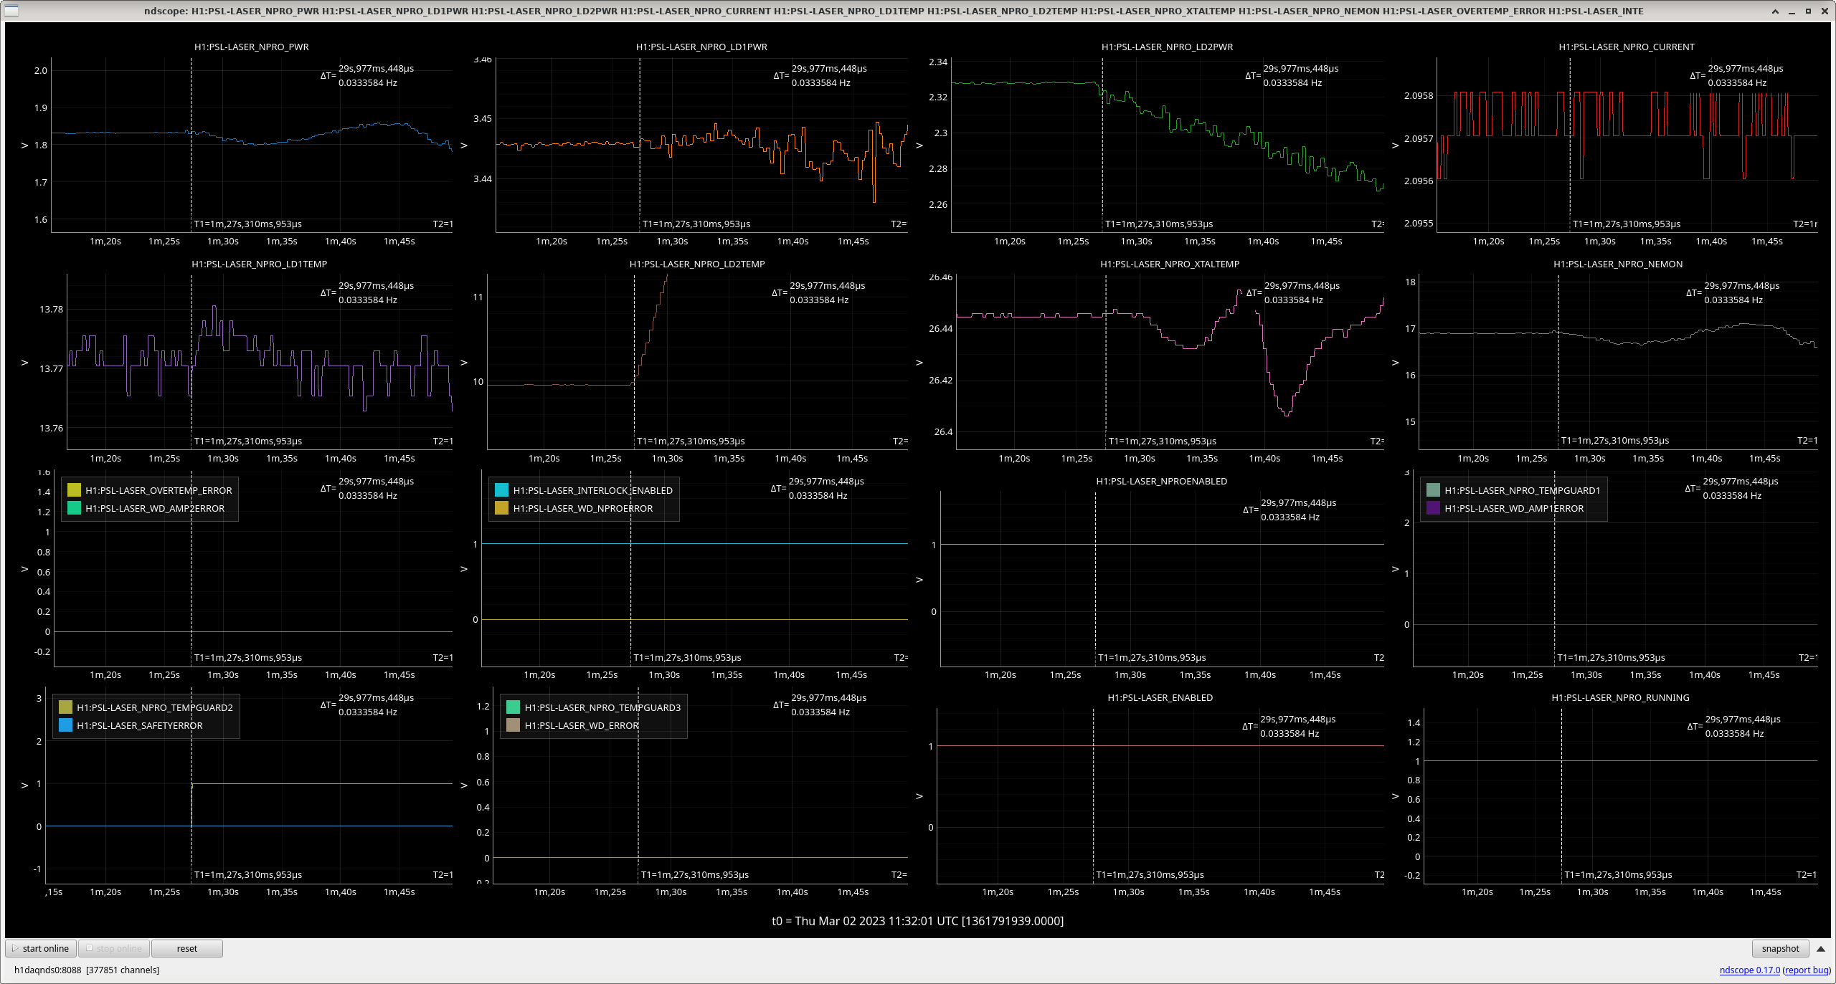
Task: Click the WD_NPROERROR gold legend swatch
Action: tap(501, 508)
